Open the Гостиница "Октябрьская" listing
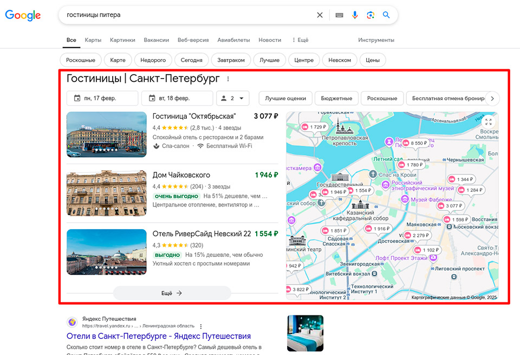Image resolution: width=520 pixels, height=355 pixels. (194, 117)
